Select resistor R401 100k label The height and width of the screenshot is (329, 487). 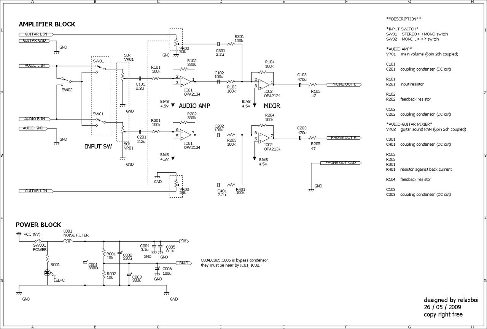click(x=240, y=191)
